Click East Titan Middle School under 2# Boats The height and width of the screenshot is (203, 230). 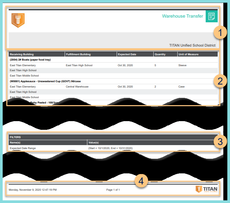(x=24, y=76)
